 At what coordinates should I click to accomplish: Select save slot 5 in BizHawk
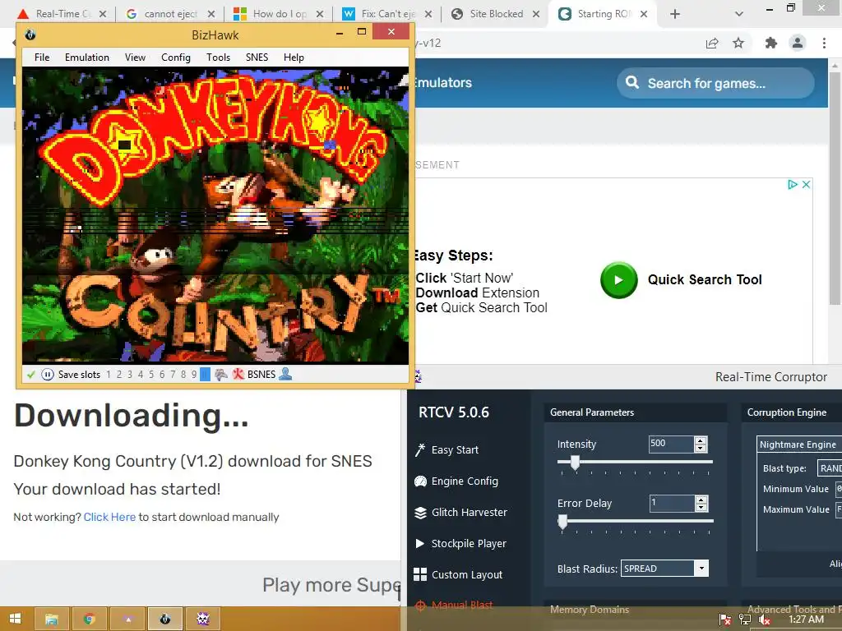point(151,375)
